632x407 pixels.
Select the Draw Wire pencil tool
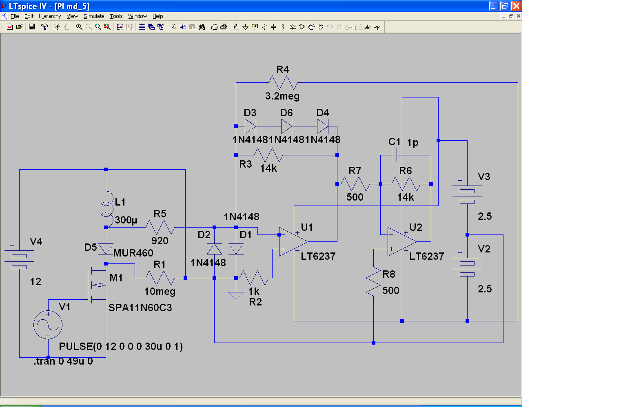(236, 27)
